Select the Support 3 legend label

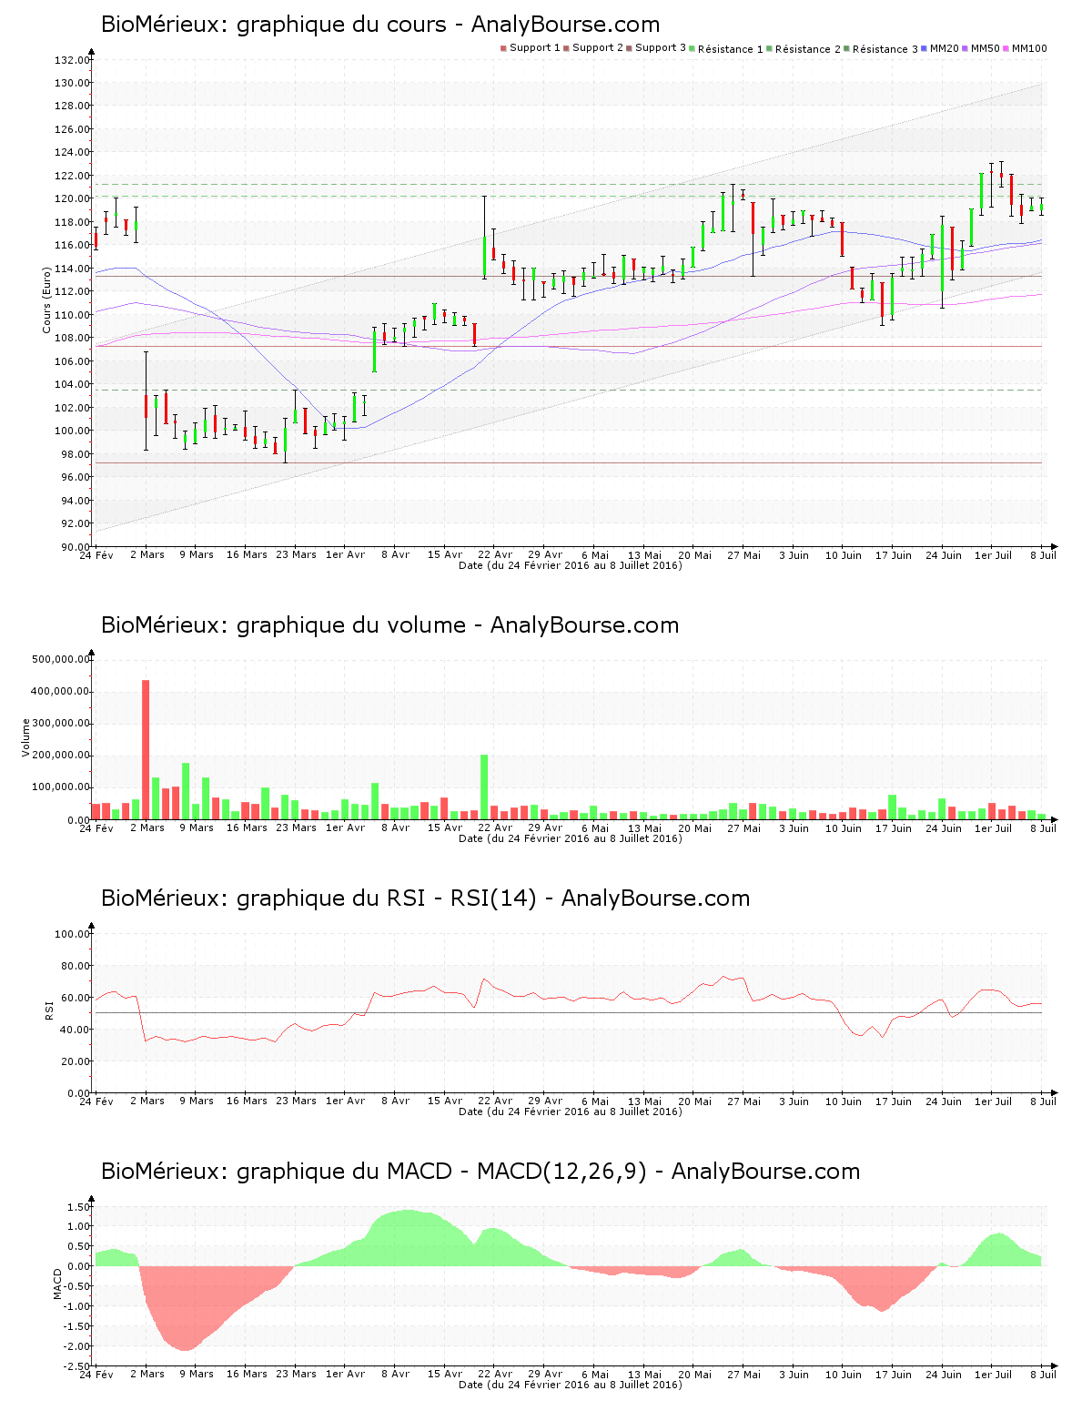tap(661, 48)
